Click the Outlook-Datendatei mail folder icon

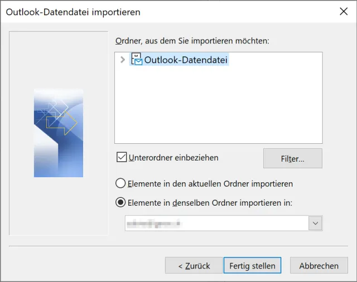(x=136, y=59)
